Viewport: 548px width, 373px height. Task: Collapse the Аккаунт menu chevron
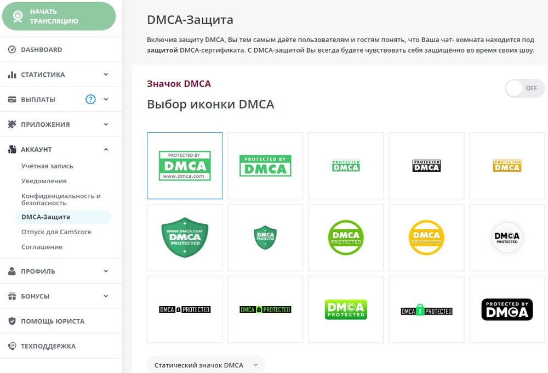pos(106,149)
